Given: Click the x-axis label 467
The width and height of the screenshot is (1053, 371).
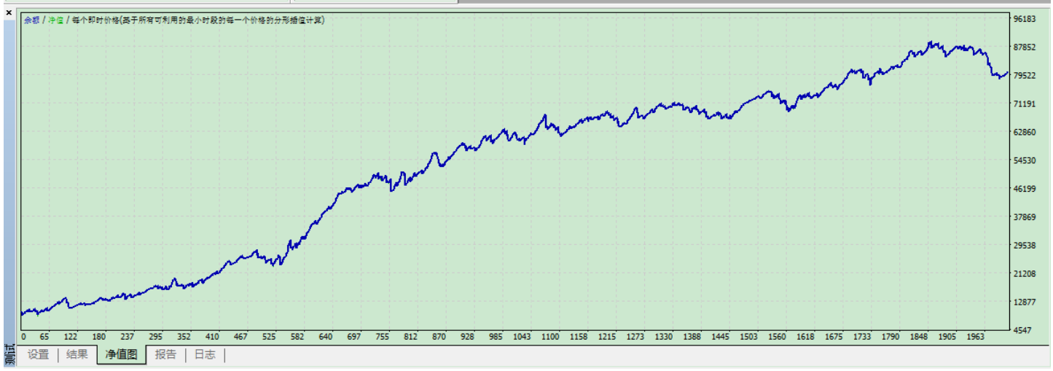Looking at the screenshot, I should pos(240,337).
